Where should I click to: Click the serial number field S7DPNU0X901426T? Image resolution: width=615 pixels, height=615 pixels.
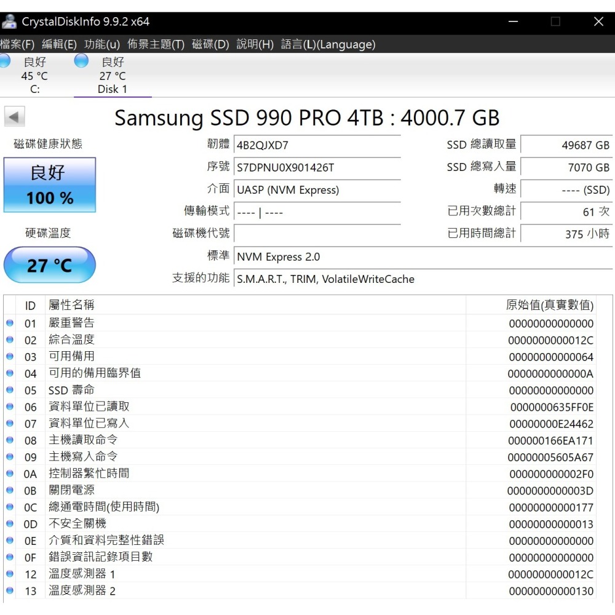point(317,167)
